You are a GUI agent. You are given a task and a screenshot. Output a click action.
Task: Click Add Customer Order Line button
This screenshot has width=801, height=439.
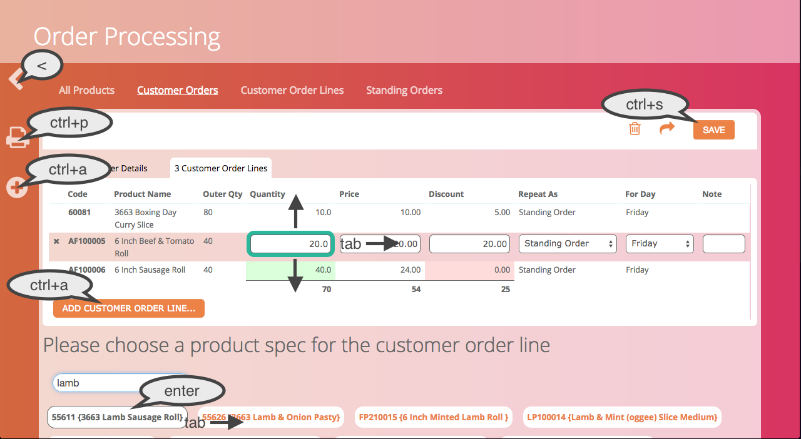(129, 308)
